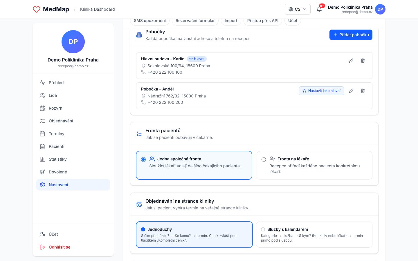This screenshot has height=261, width=418.
Task: Open Objednávání in the sidebar
Action: tap(73, 121)
